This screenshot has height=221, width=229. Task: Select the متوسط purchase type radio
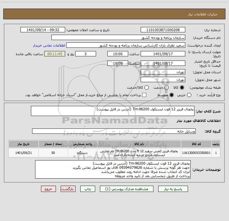(172, 95)
